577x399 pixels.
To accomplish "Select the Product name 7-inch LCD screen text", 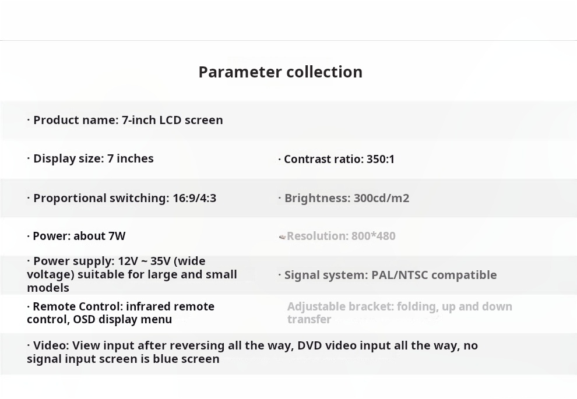I will click(x=125, y=120).
